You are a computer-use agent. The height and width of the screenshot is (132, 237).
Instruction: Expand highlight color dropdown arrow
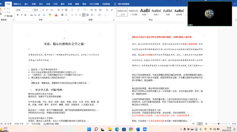point(53,15)
